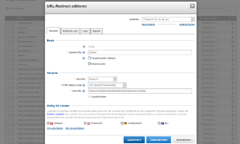240x144 pixels.
Task: Enable the HauptVariante Fallback checkbox
Action: pos(90,58)
